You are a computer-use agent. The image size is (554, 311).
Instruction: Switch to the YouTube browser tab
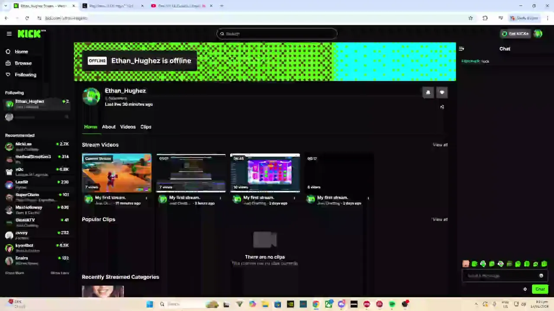181,6
